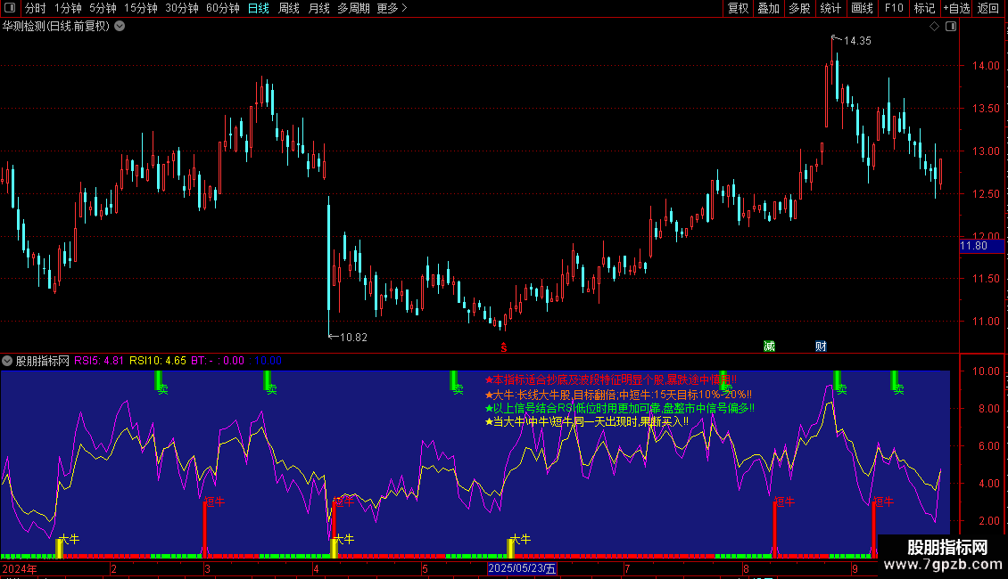The height and width of the screenshot is (579, 1008).
Task: Switch to 周线 weekly chart
Action: click(289, 8)
